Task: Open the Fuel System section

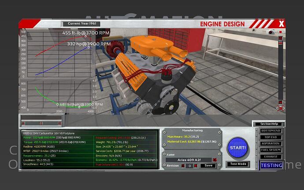Action: tap(270, 150)
